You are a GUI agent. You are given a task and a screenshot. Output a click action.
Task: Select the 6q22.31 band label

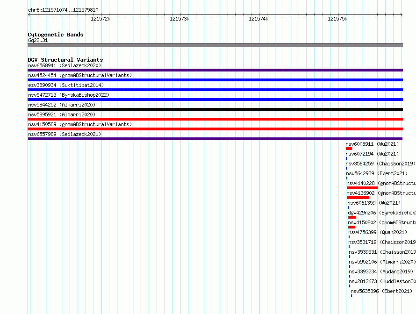pos(38,40)
